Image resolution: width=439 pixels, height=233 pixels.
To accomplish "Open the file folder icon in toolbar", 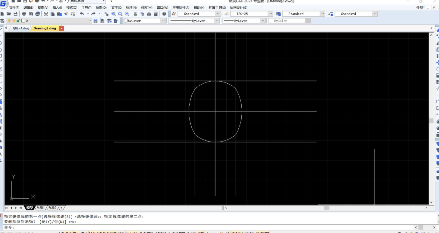I will pyautogui.click(x=10, y=14).
